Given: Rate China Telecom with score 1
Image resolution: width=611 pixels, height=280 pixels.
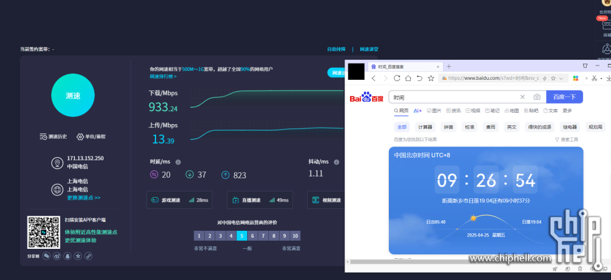Looking at the screenshot, I should pyautogui.click(x=198, y=236).
